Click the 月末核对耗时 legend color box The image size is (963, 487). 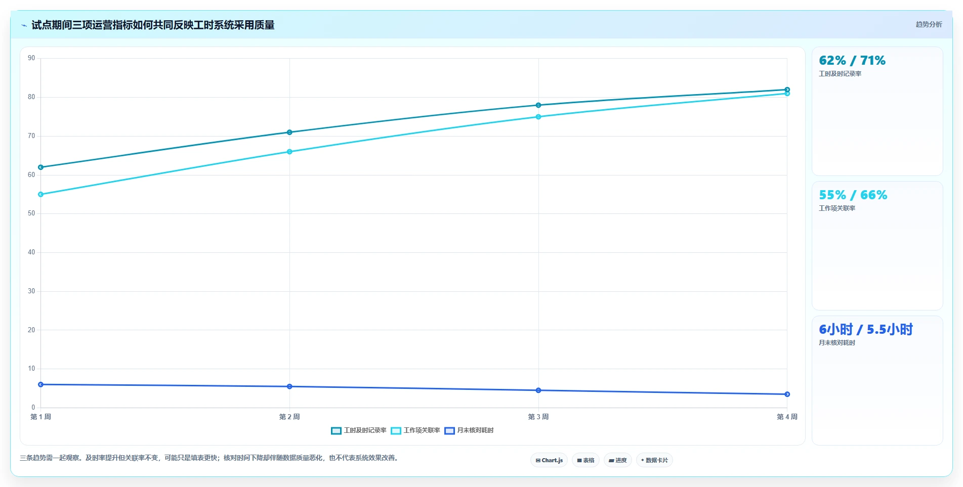coord(449,431)
